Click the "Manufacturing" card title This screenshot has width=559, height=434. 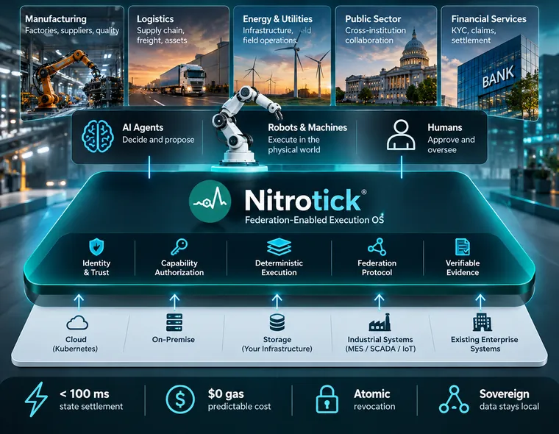[x=56, y=19]
